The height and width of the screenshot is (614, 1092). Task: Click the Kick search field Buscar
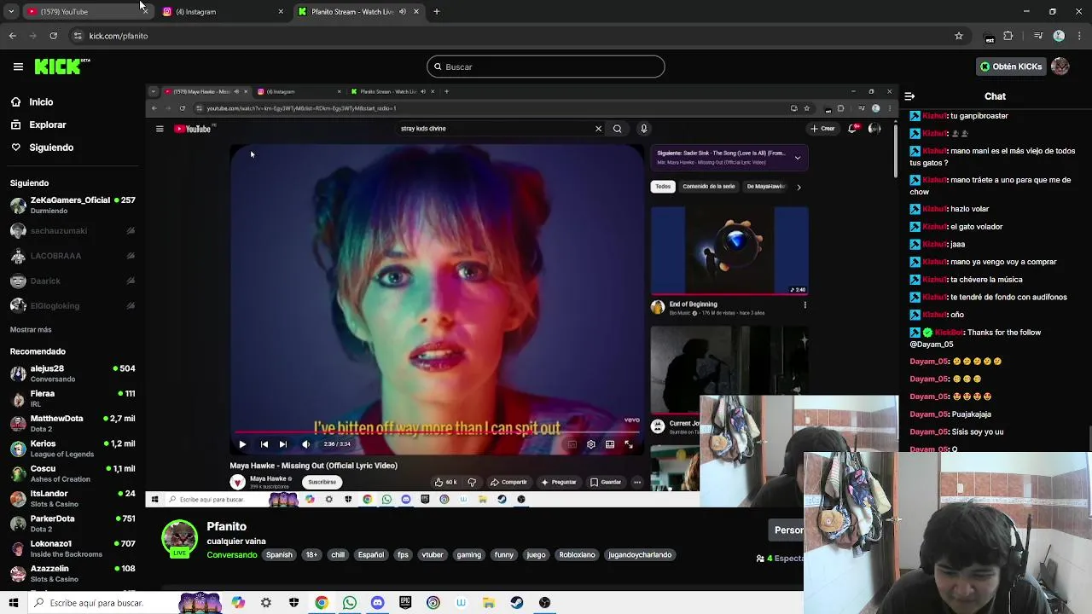click(x=546, y=67)
